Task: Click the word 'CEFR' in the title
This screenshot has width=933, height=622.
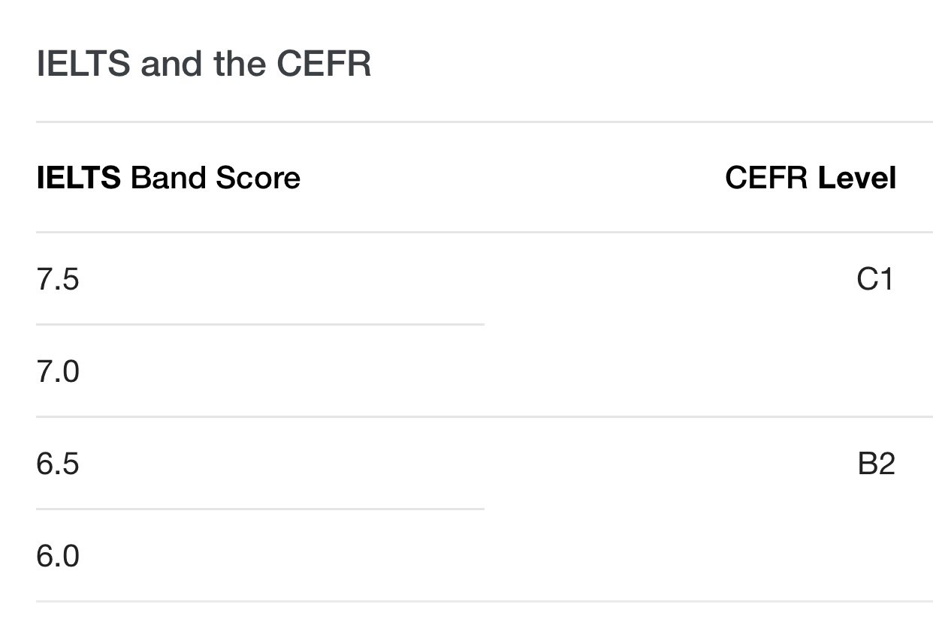Action: pyautogui.click(x=324, y=65)
